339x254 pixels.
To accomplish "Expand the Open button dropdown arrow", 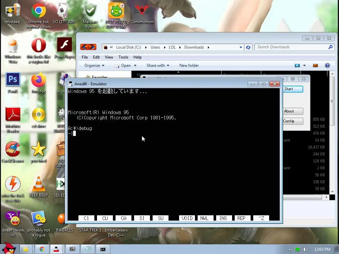I will tap(135, 65).
